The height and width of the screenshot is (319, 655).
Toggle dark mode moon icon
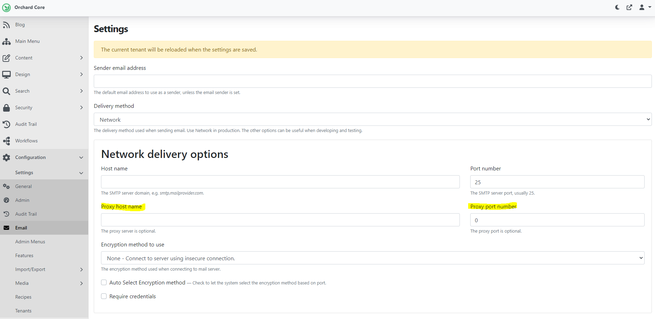point(617,7)
